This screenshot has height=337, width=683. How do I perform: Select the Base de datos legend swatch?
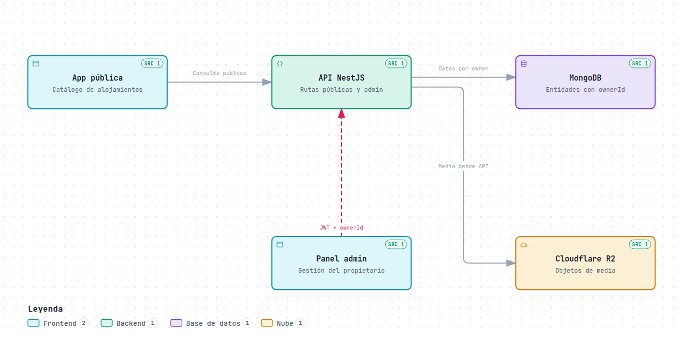[176, 323]
